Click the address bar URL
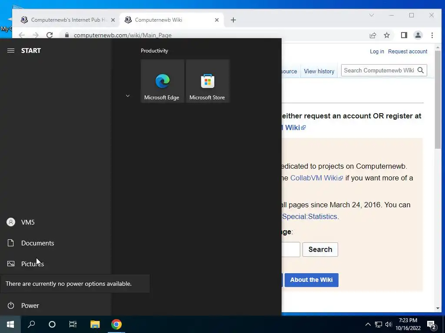This screenshot has width=445, height=333. click(x=123, y=35)
